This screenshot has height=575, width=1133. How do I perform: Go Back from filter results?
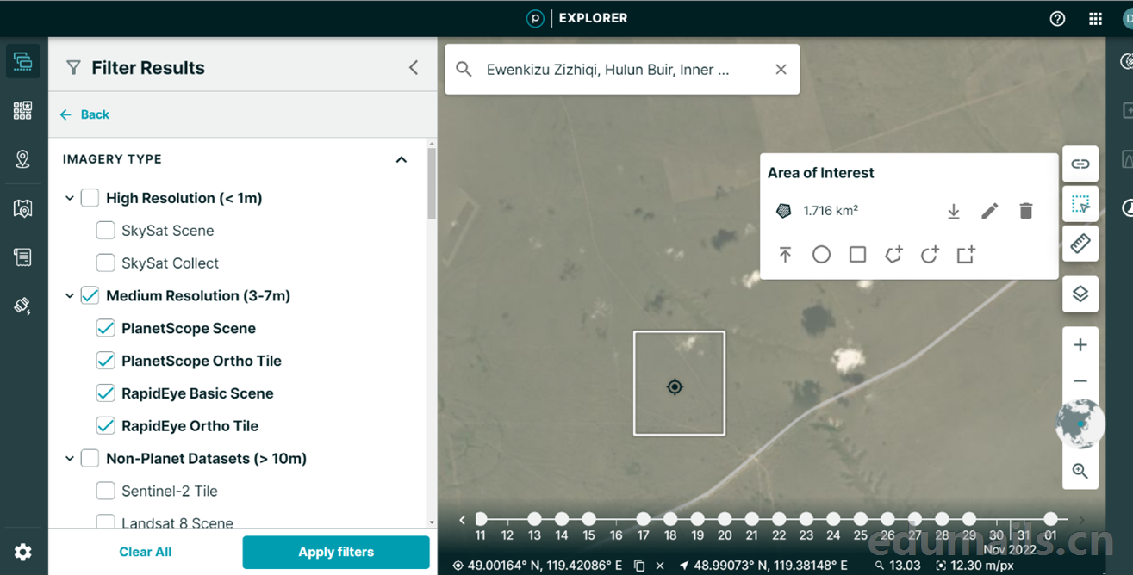(84, 114)
